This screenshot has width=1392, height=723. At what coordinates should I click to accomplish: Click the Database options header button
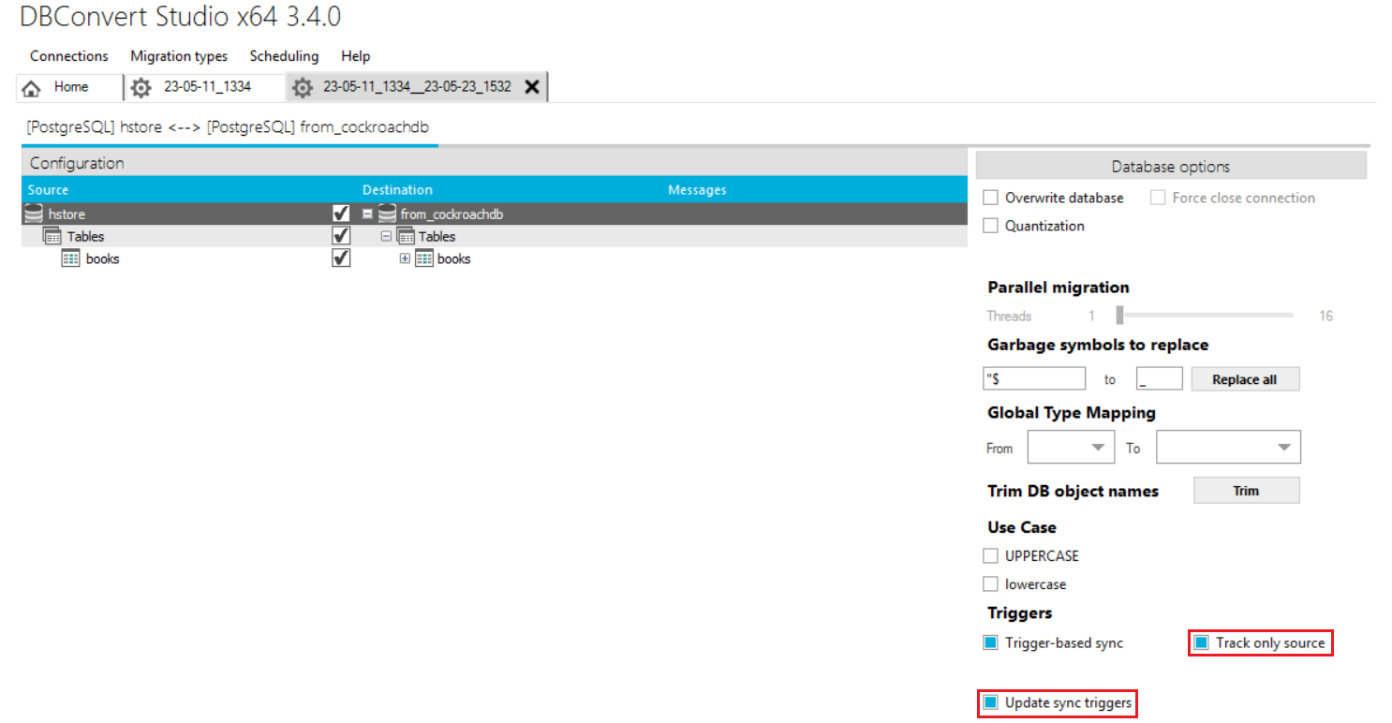(1171, 167)
